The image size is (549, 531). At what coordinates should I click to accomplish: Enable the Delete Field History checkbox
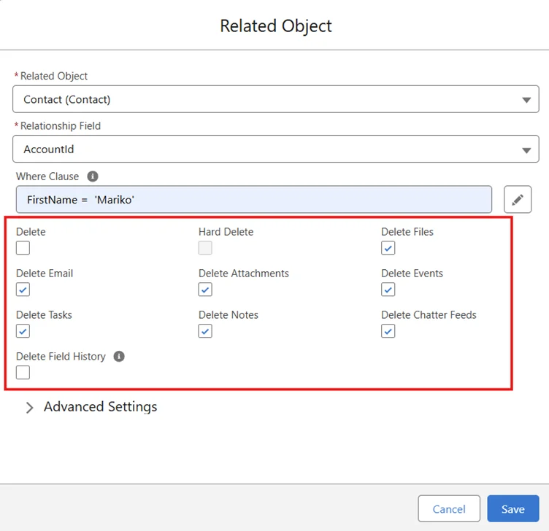[x=23, y=373]
